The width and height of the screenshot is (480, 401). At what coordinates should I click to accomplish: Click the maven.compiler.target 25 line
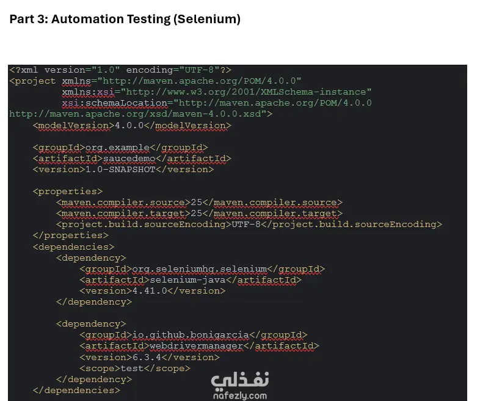click(199, 214)
